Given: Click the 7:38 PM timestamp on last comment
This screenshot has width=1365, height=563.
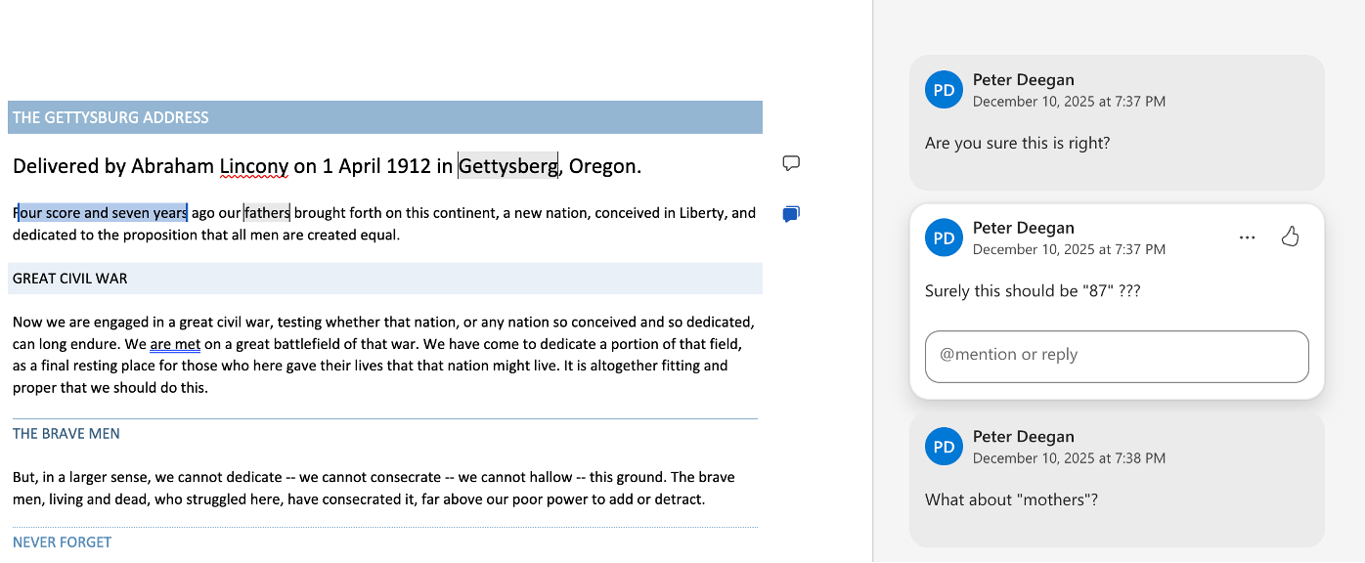Looking at the screenshot, I should tap(1069, 458).
